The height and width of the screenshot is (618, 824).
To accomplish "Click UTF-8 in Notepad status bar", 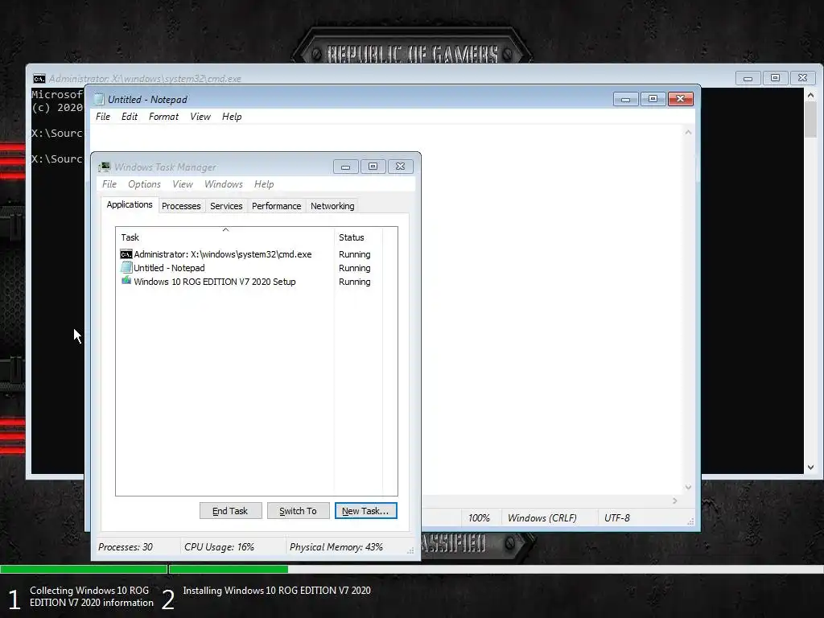I will 617,518.
